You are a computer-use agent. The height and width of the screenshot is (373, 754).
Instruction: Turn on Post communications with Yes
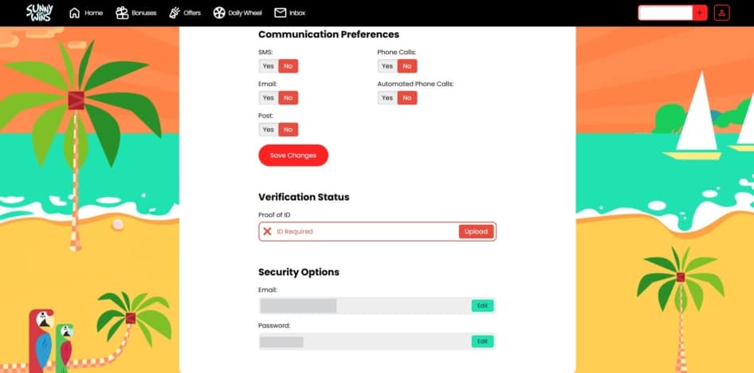[268, 129]
